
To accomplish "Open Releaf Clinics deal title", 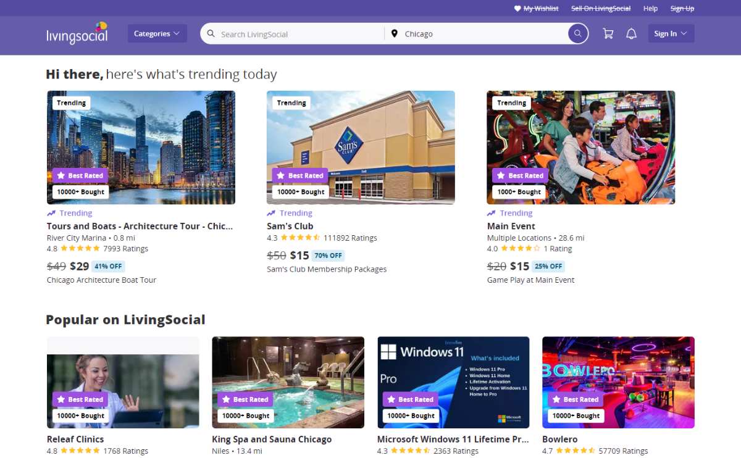I will 75,439.
